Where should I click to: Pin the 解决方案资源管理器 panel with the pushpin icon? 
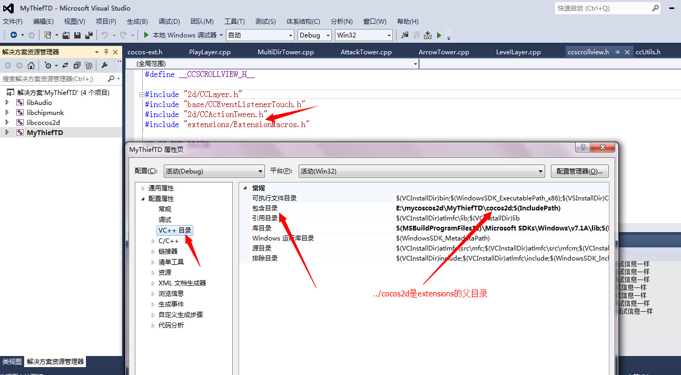106,52
